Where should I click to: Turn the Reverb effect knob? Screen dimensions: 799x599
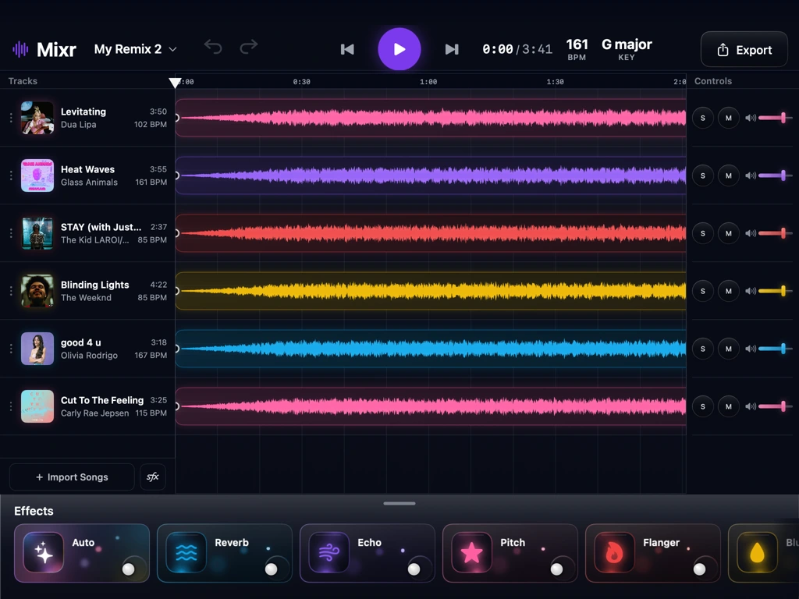271,569
